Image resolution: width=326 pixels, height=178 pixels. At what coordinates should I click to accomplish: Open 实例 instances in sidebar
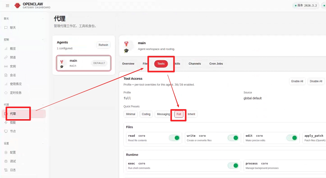[23, 66]
